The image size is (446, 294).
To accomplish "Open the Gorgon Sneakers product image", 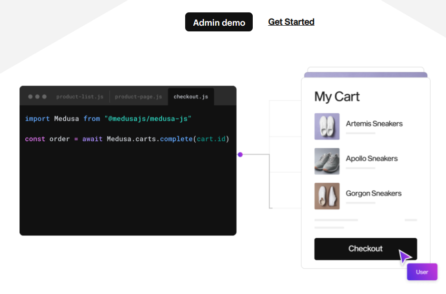I will click(x=327, y=196).
